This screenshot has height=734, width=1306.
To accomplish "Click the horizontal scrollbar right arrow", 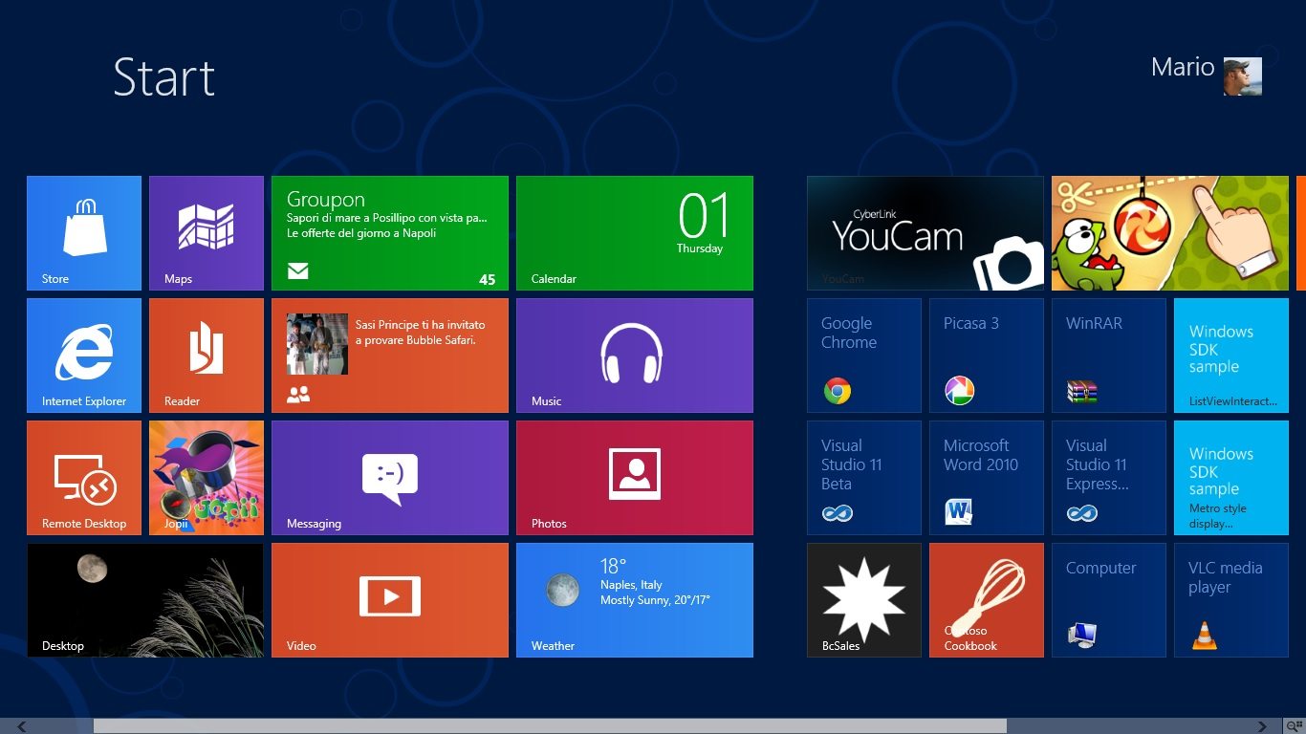I will coord(1262,726).
